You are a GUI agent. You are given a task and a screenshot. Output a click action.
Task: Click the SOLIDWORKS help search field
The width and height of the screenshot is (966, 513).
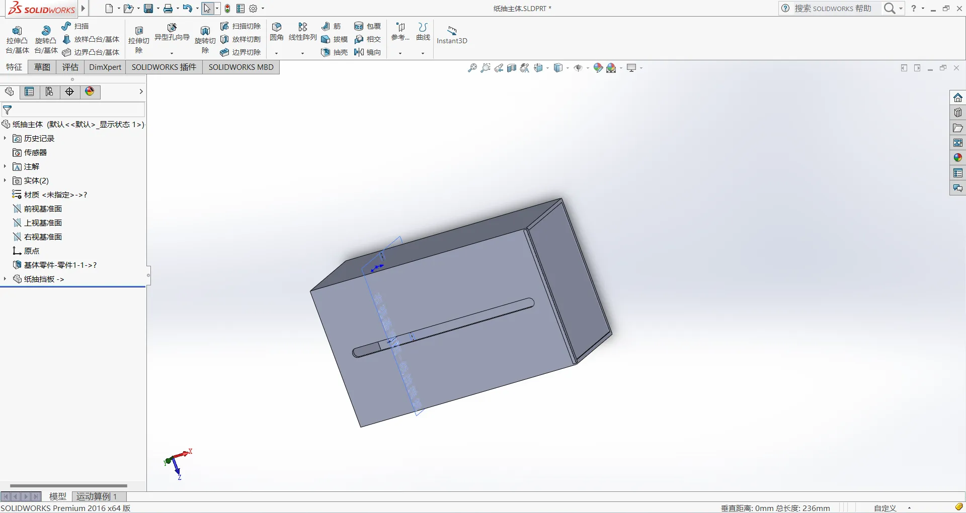pos(832,9)
